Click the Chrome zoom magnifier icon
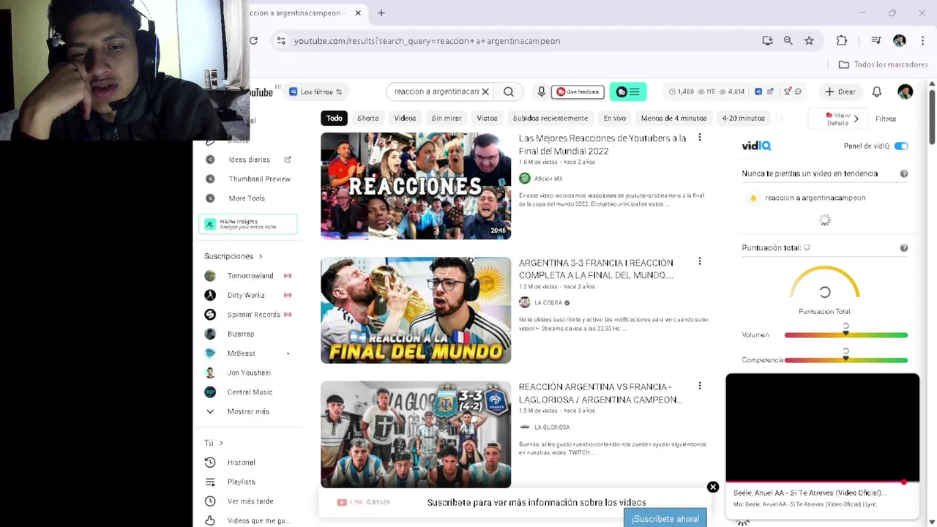 788,41
